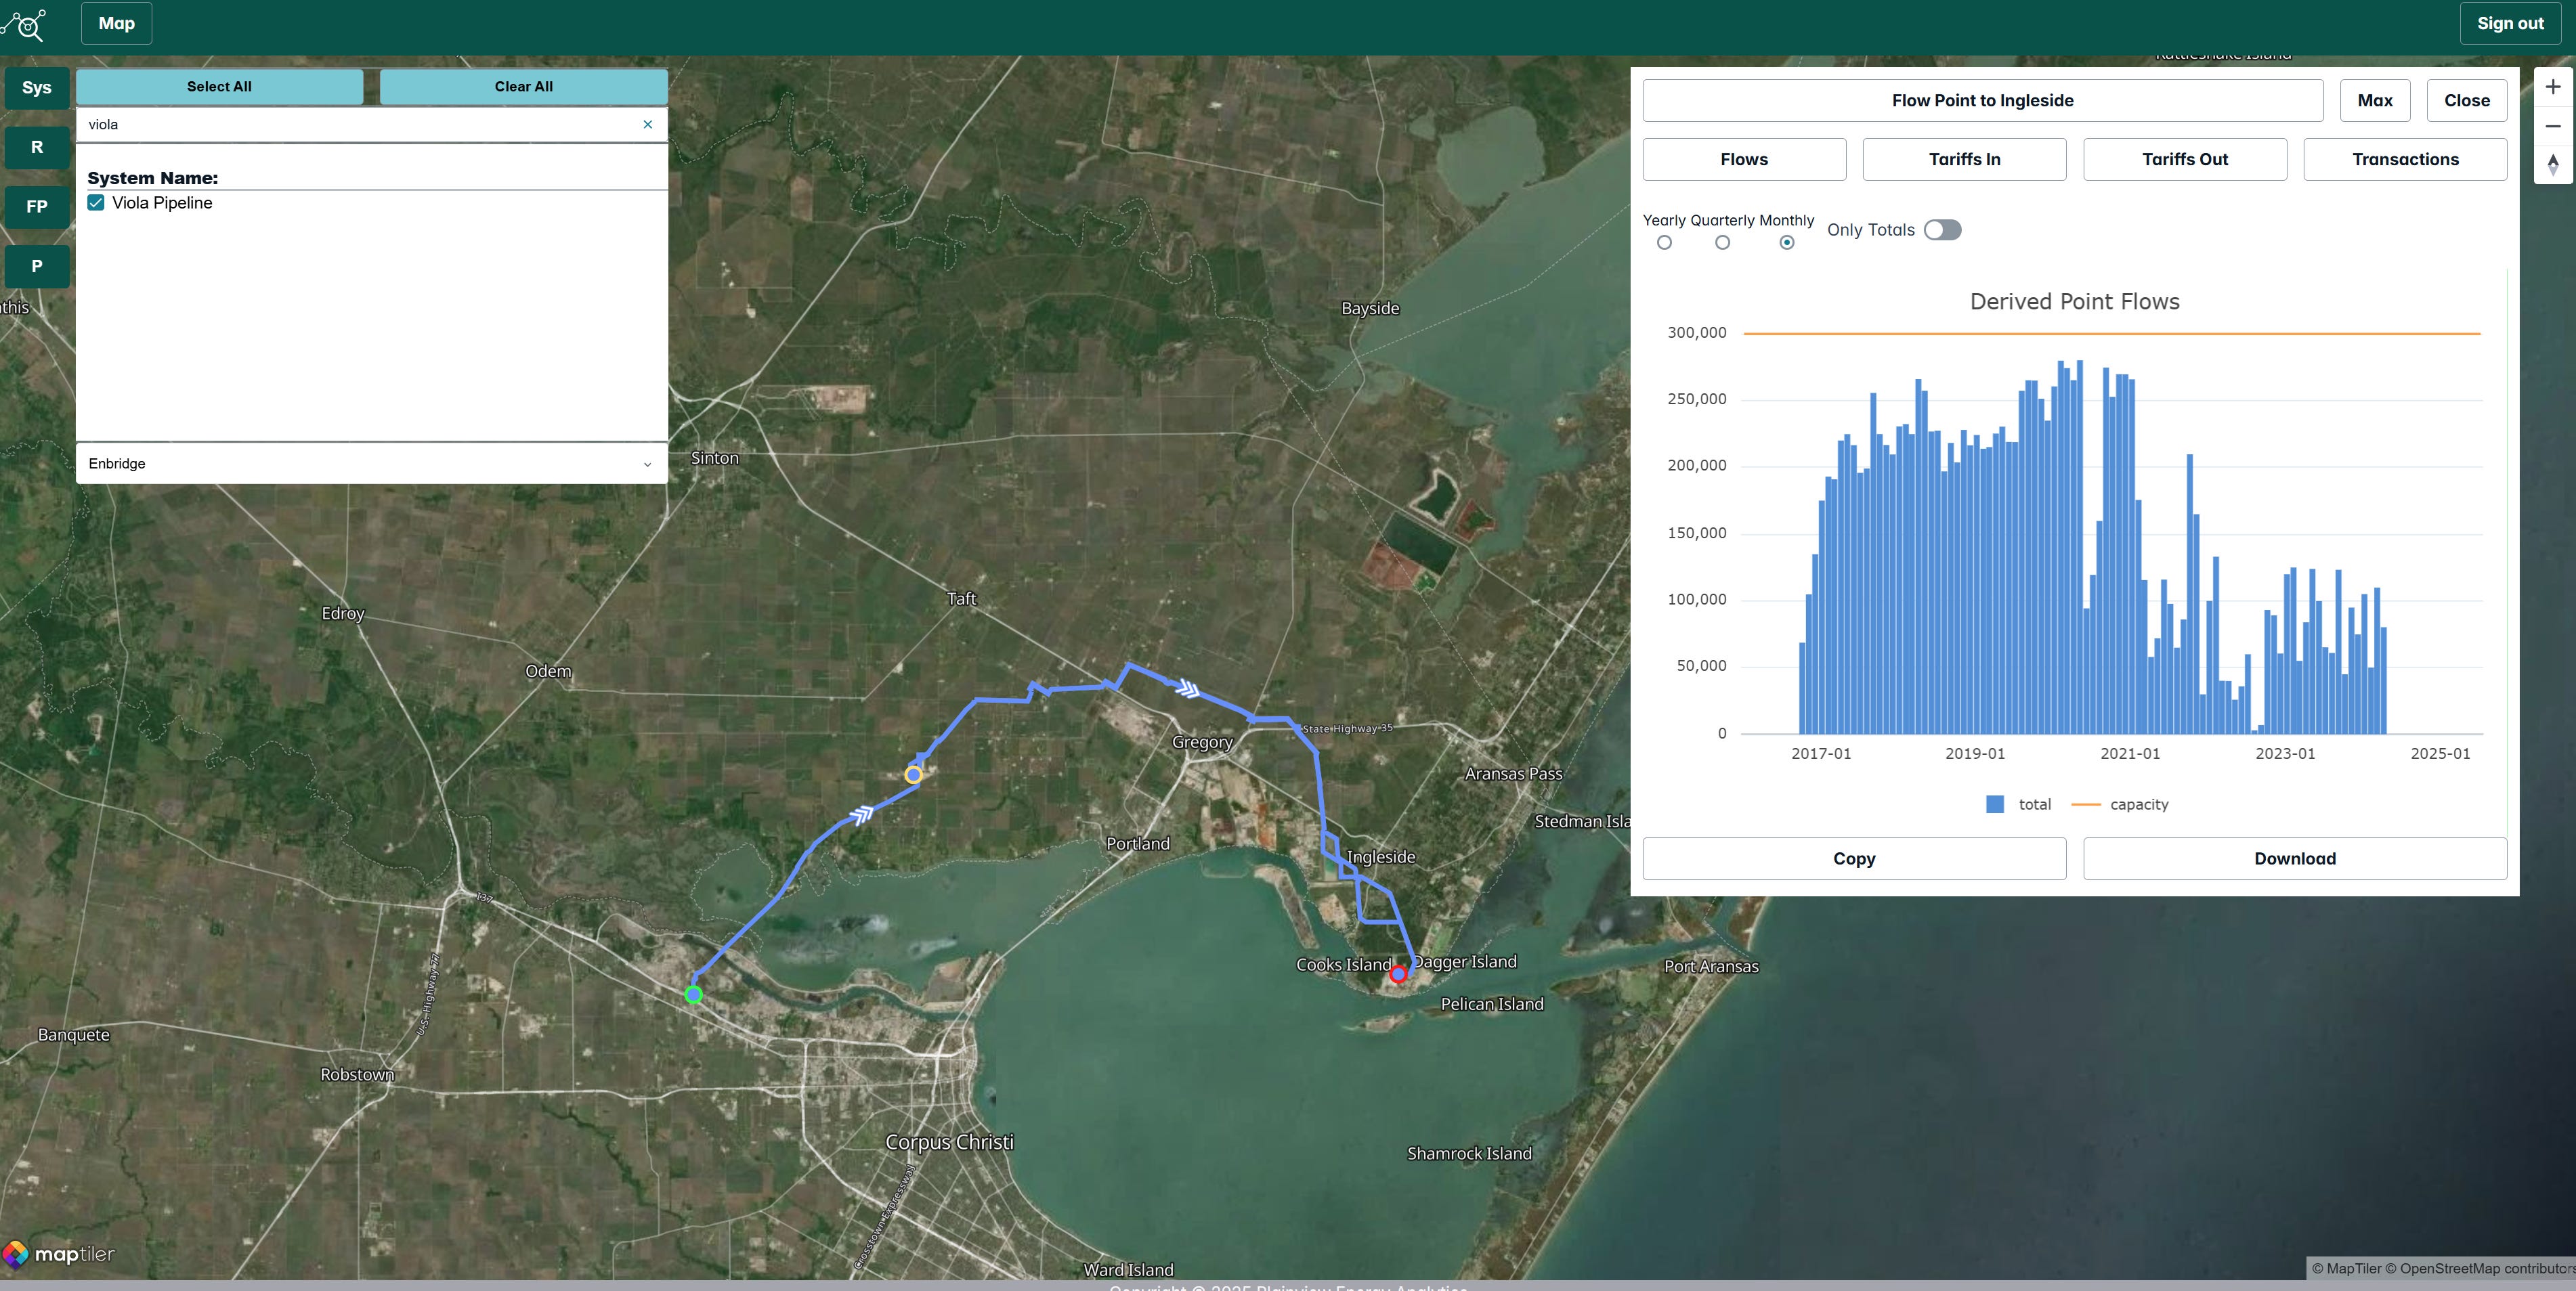Clear the viola search with X icon

point(647,125)
